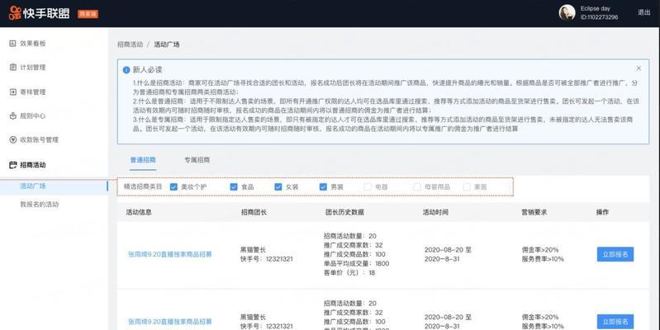Click 营销要求 column header
Screen dimensions: 660x330
[534, 212]
